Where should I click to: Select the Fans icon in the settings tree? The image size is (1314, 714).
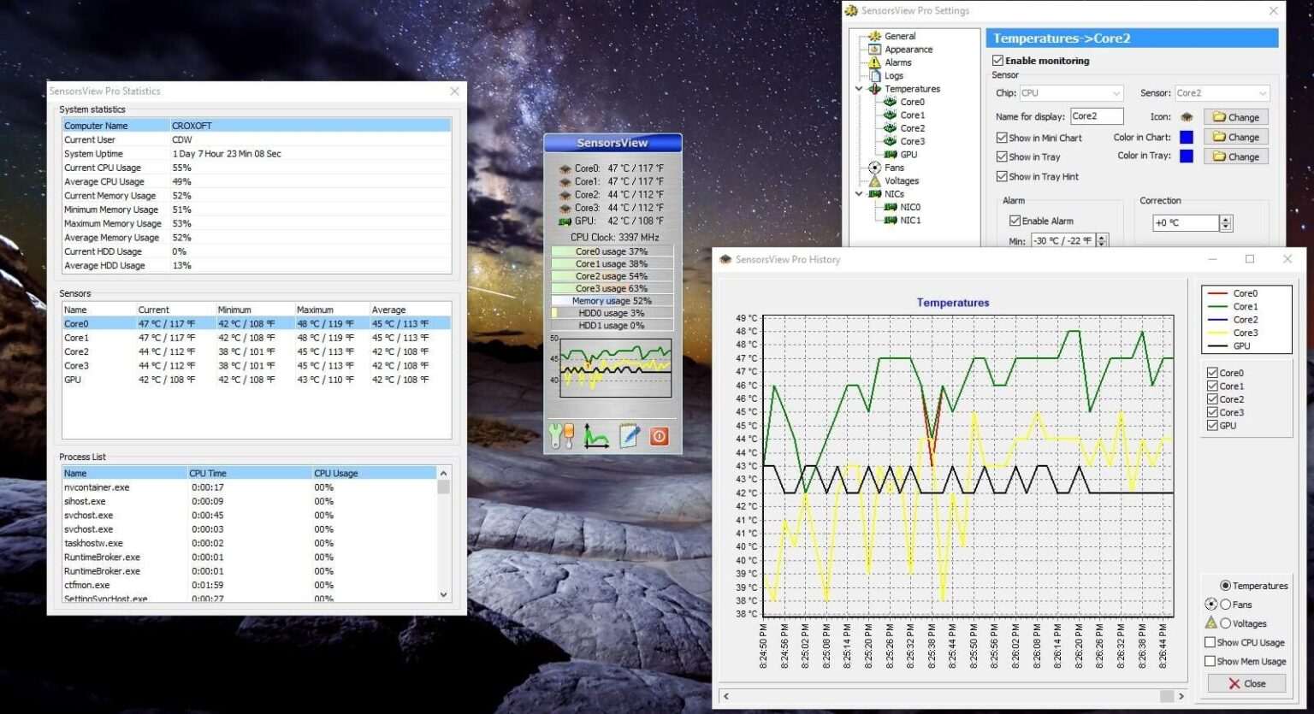(875, 168)
